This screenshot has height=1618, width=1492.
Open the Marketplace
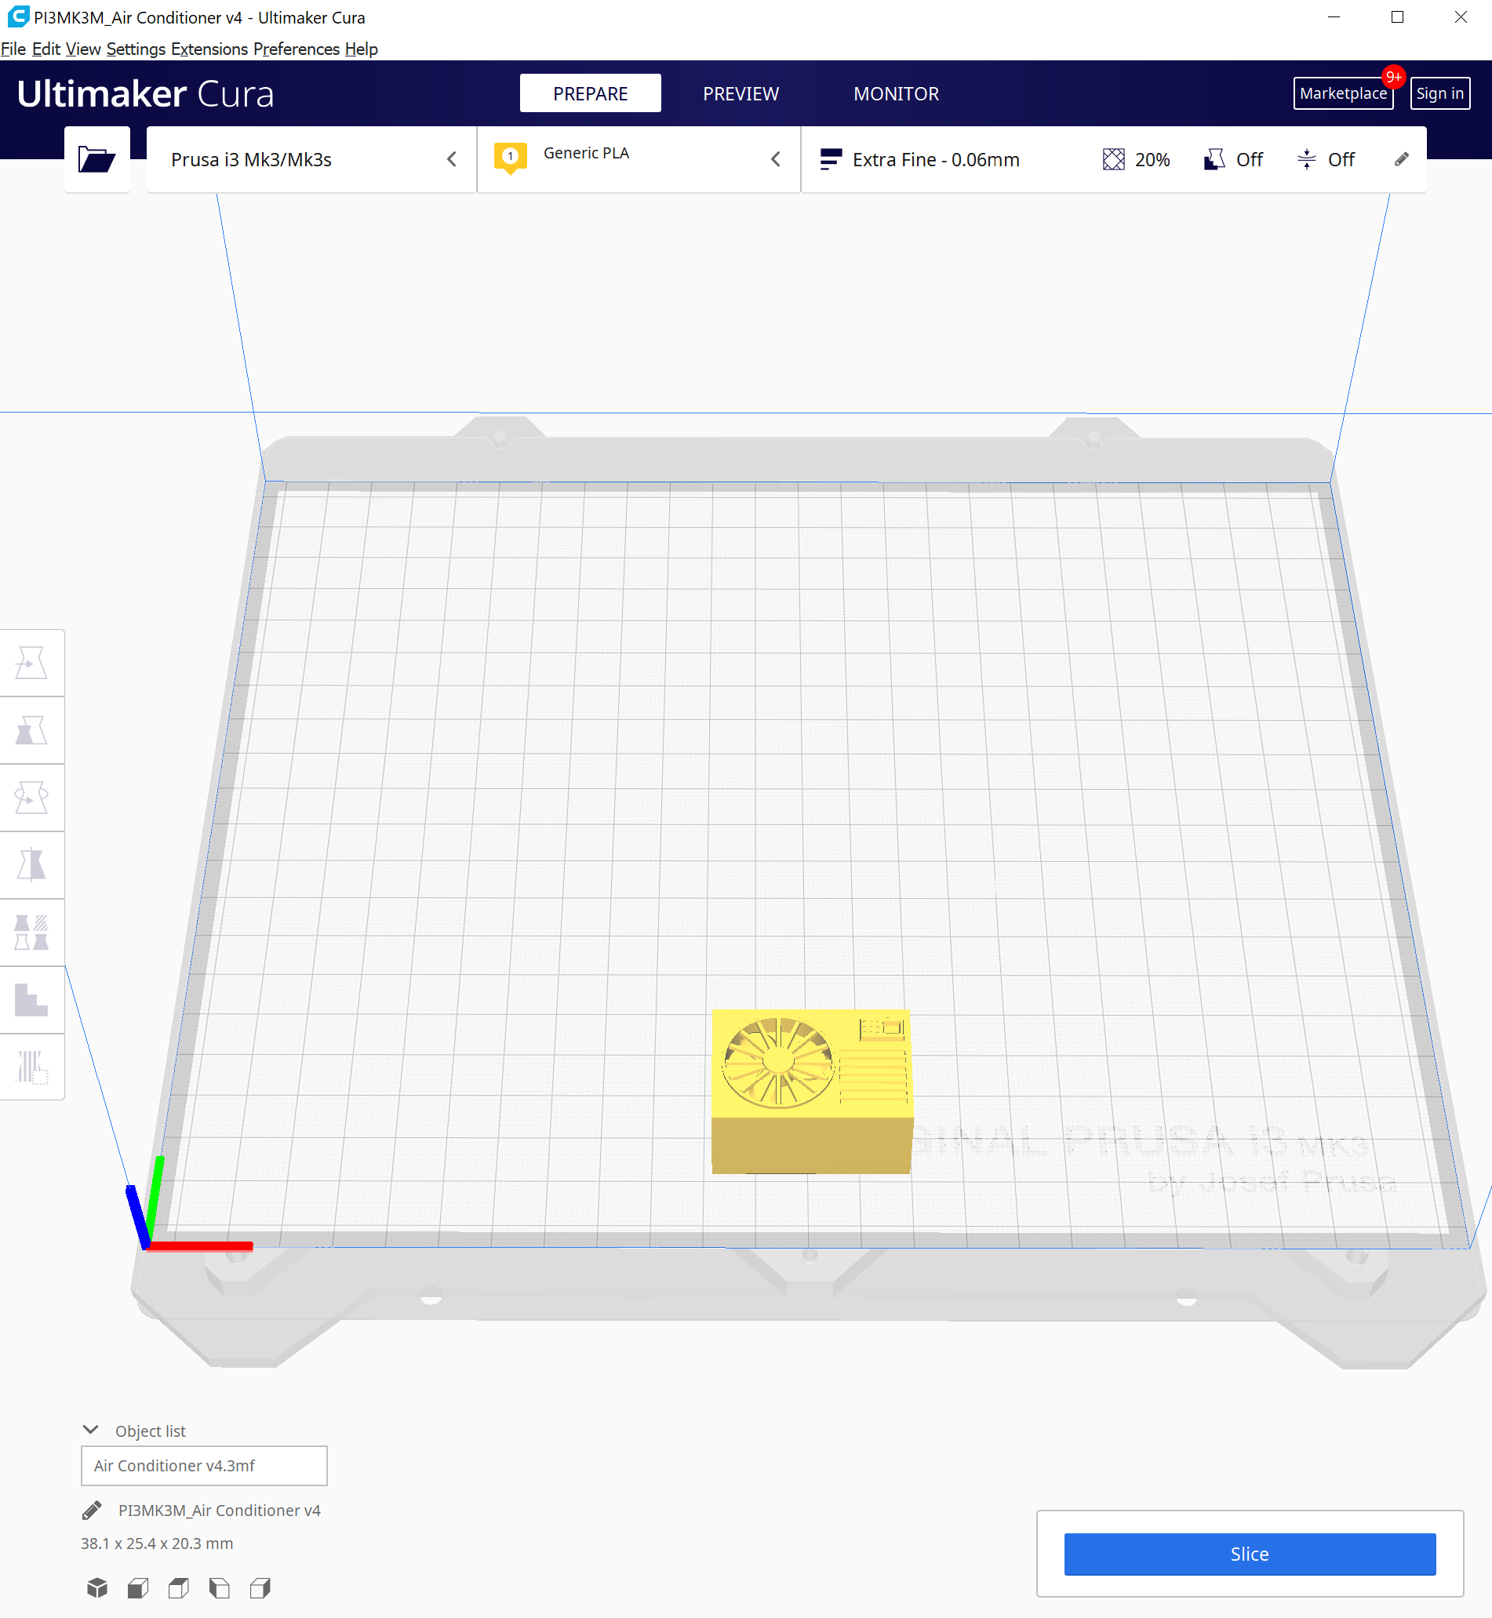[1343, 93]
